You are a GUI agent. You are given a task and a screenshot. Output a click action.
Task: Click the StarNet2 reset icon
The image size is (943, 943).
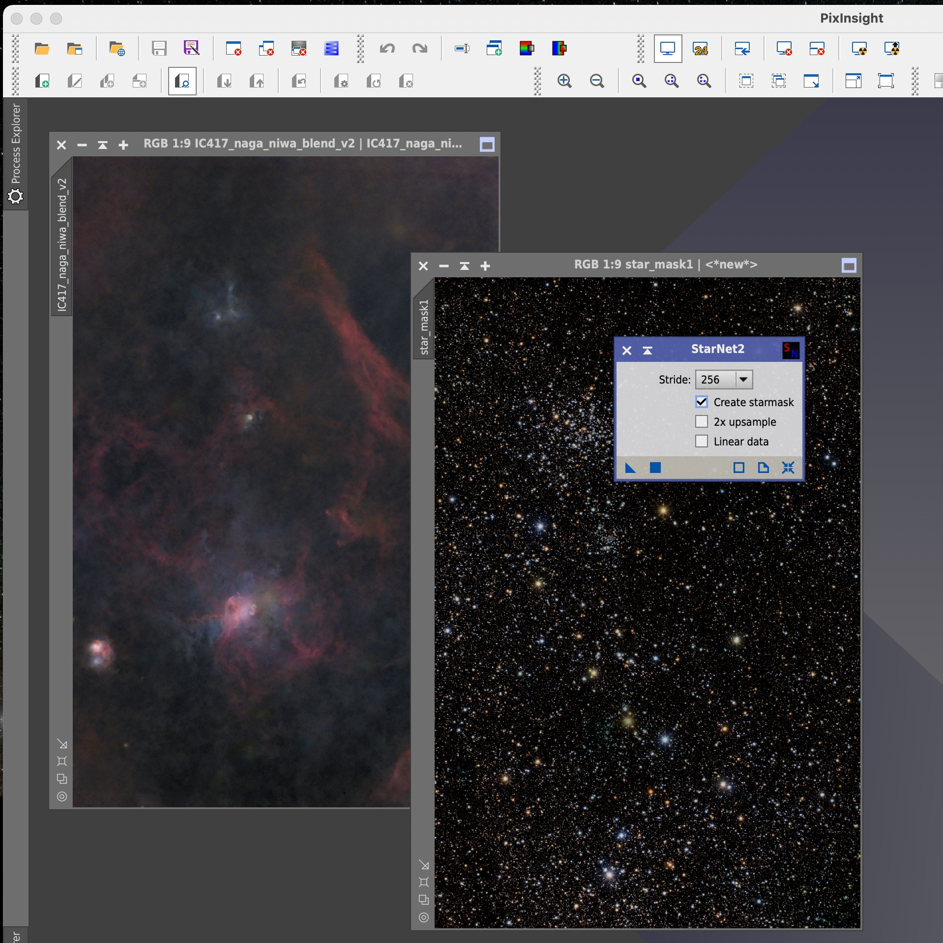(x=788, y=468)
